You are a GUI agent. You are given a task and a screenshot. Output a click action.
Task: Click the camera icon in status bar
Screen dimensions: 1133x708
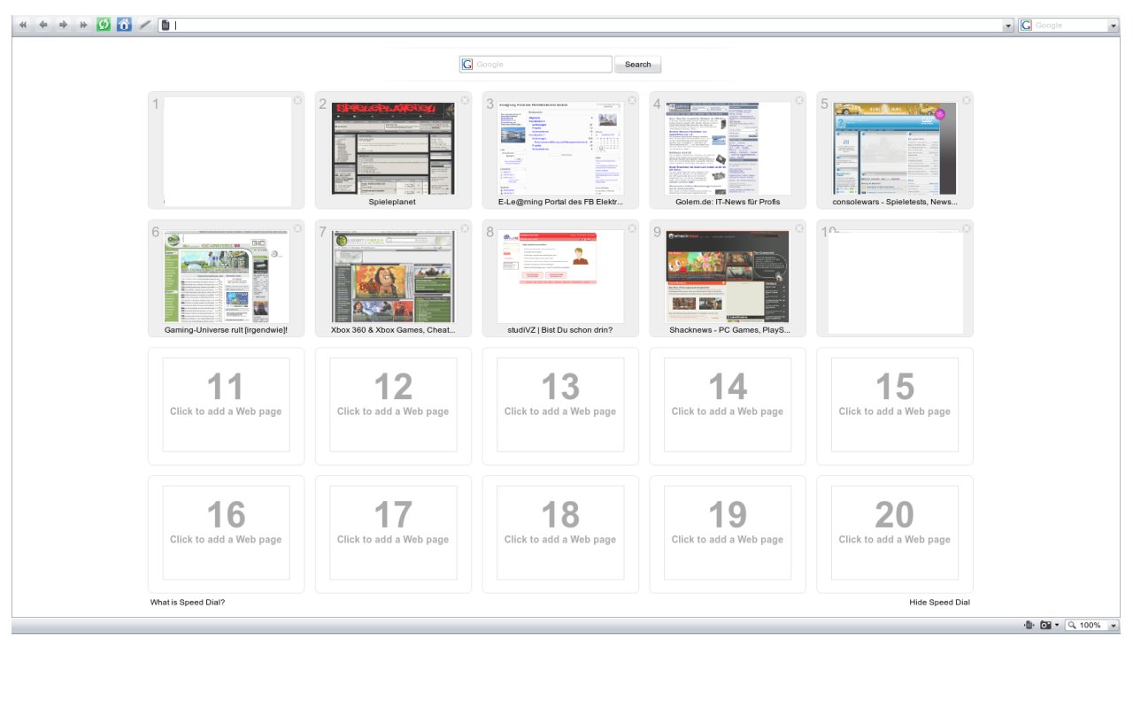[x=1045, y=625]
